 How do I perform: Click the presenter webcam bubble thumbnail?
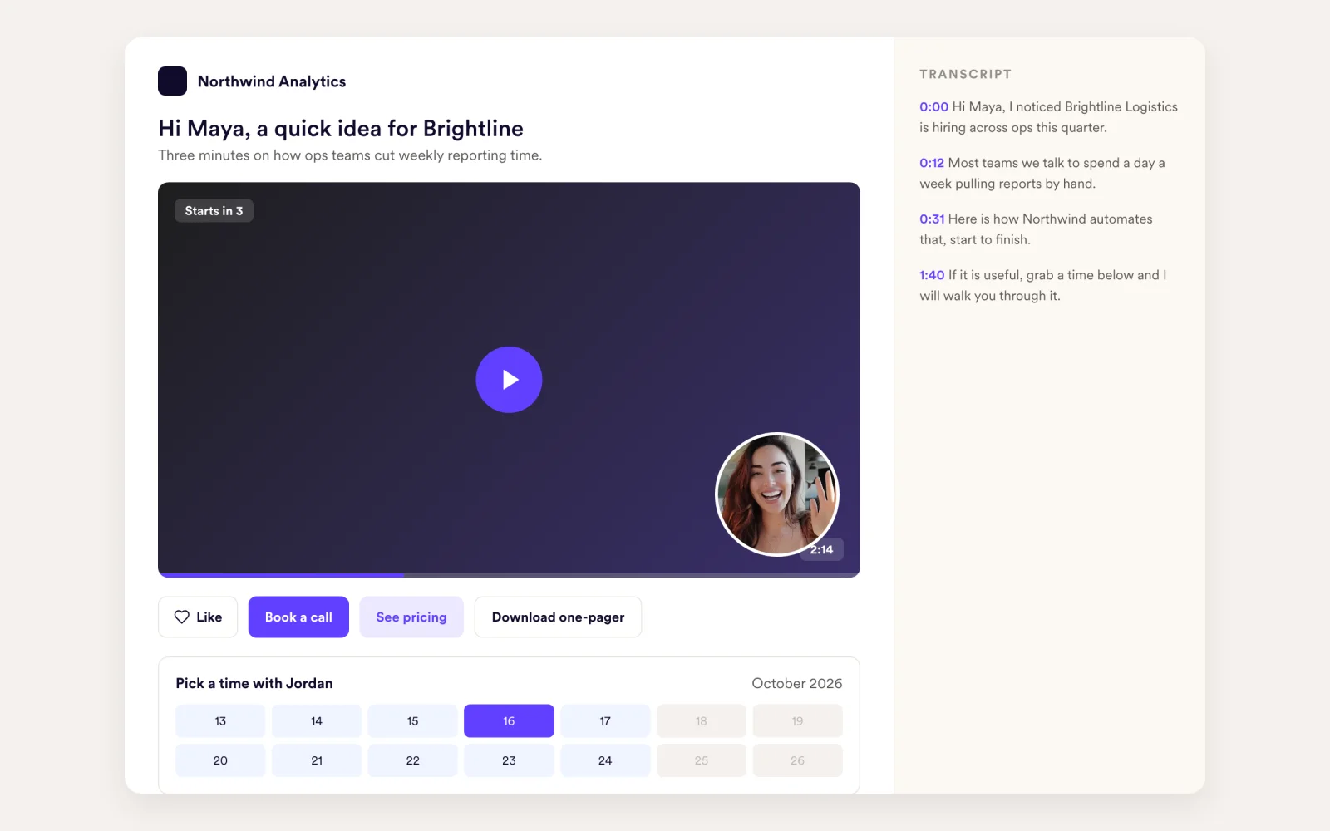[777, 494]
